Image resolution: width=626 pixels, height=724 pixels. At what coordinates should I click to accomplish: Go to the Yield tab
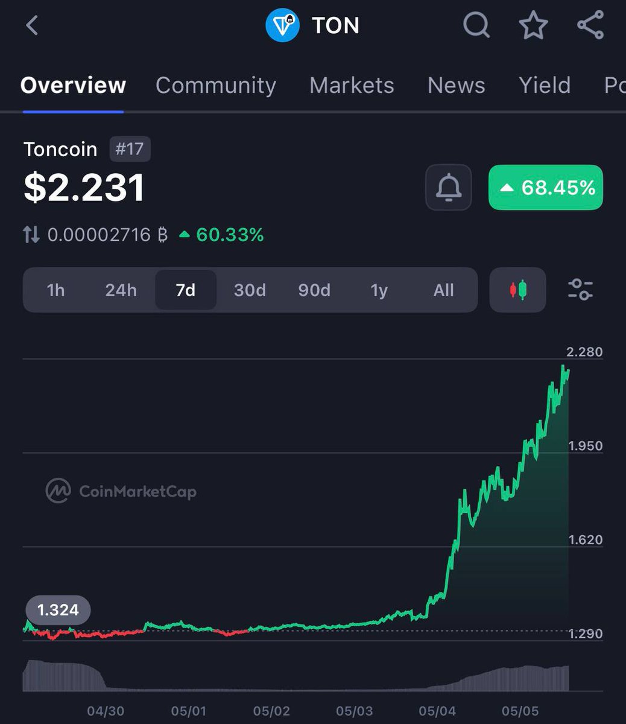pos(545,85)
